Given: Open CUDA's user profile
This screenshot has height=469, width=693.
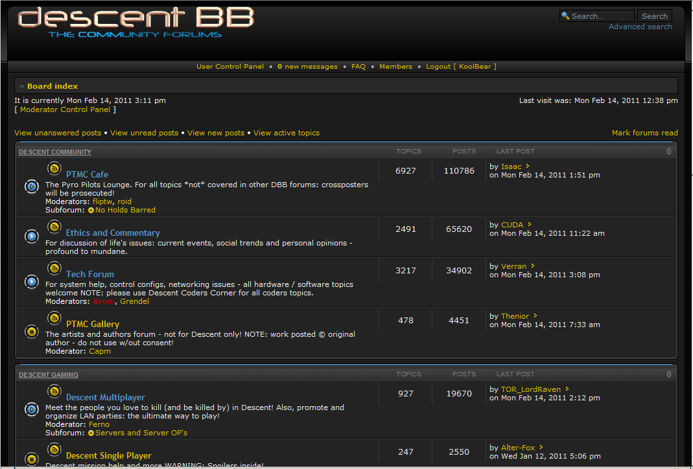Looking at the screenshot, I should point(512,225).
